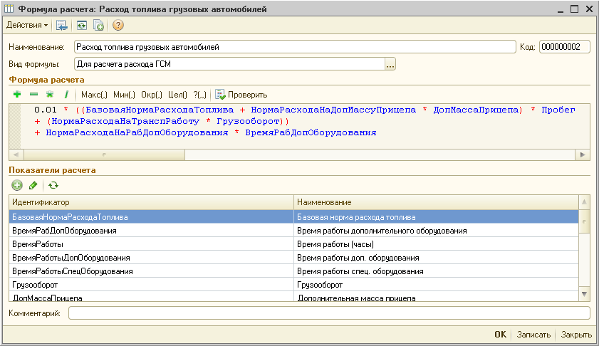Open the Действия menu
Screen dimensions: 599x346
click(27, 25)
